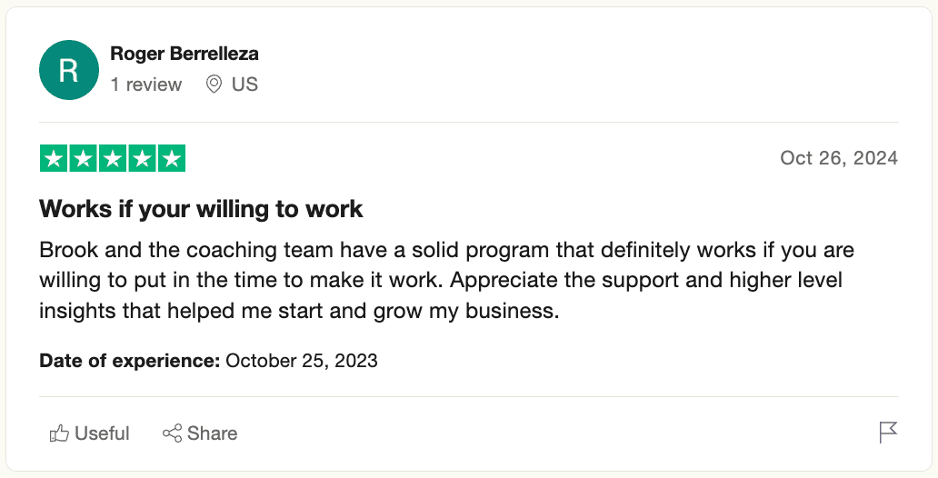This screenshot has height=478, width=938.
Task: Click the October 25, 2023 experience date
Action: [302, 361]
